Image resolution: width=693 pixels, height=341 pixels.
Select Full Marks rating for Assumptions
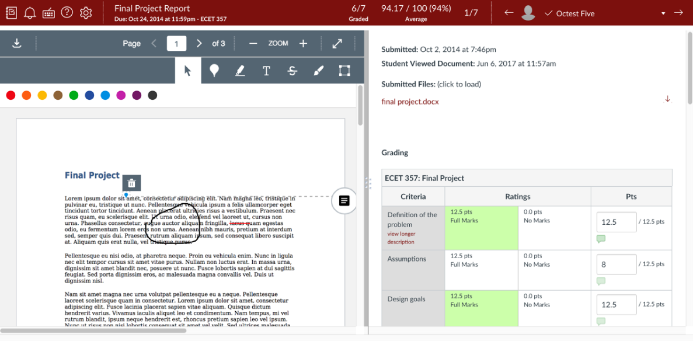pos(481,270)
